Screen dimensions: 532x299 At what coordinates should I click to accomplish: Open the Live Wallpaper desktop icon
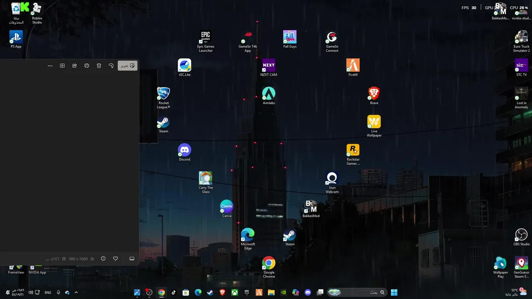[374, 126]
